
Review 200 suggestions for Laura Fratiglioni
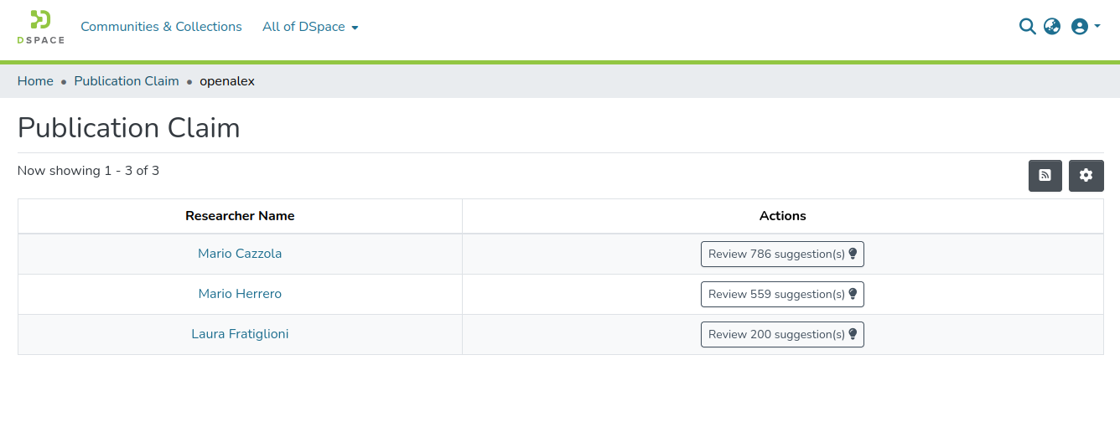point(776,334)
